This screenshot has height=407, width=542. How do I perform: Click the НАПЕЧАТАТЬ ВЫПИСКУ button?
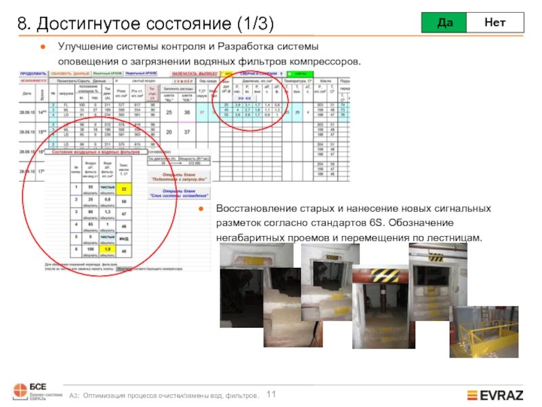tap(194, 73)
